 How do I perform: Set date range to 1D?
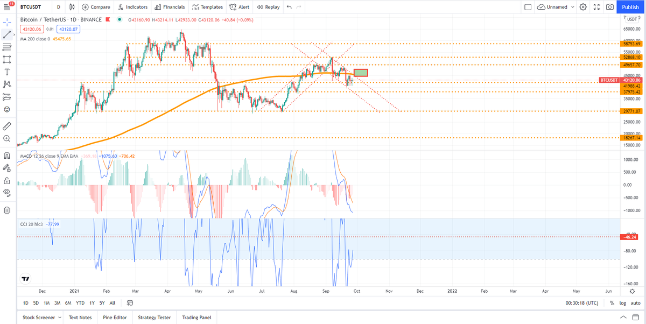26,303
